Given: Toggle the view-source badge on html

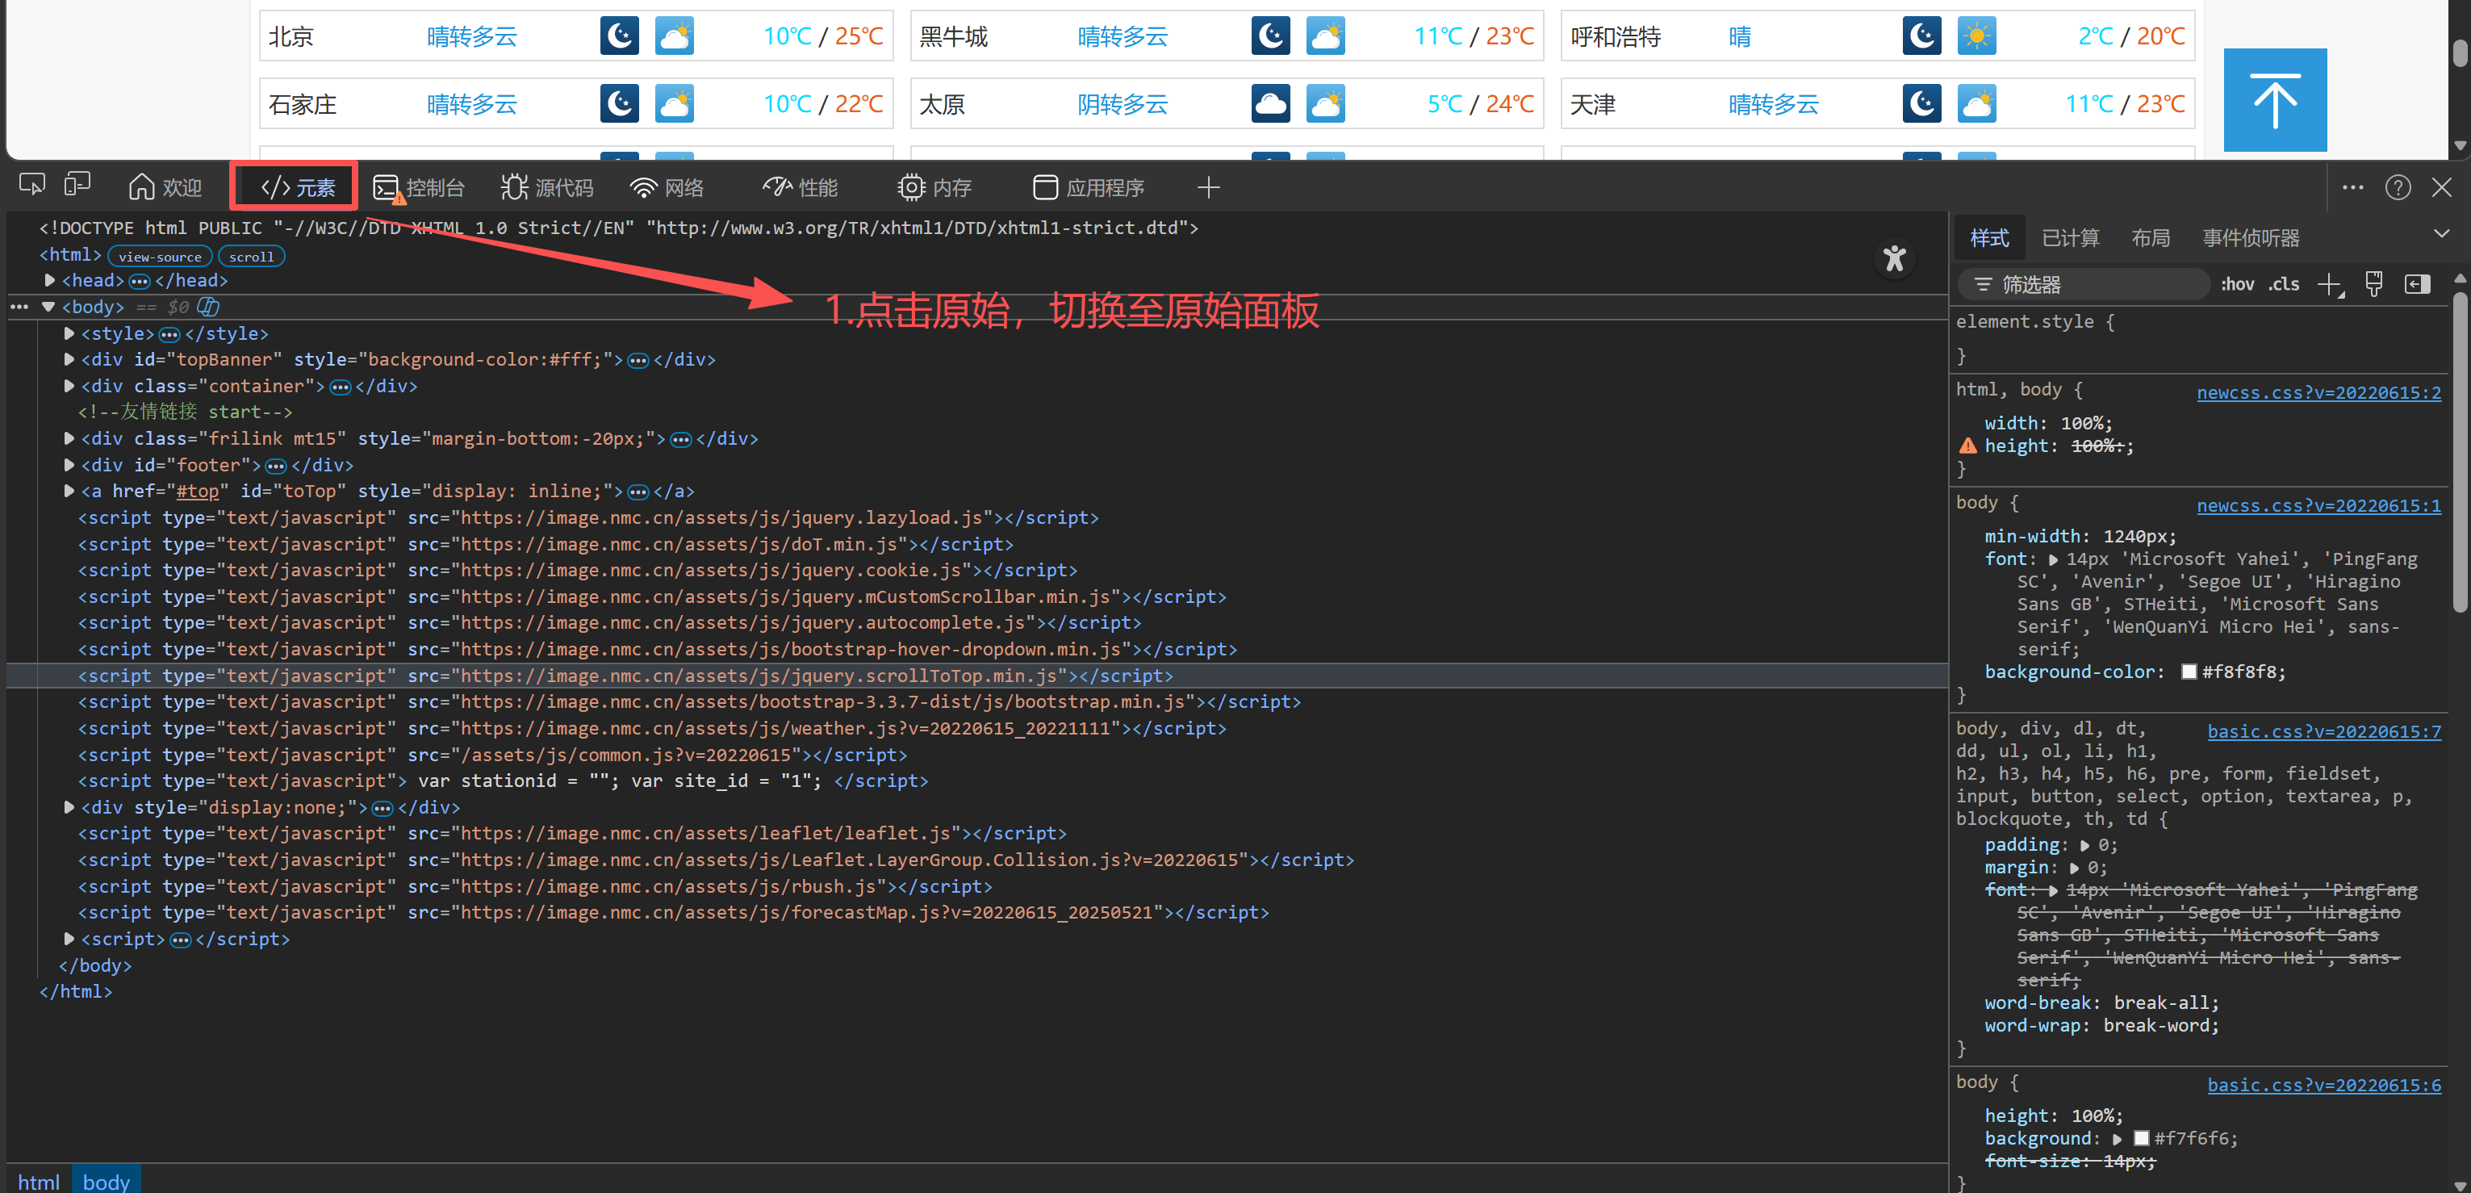Looking at the screenshot, I should click(x=159, y=256).
